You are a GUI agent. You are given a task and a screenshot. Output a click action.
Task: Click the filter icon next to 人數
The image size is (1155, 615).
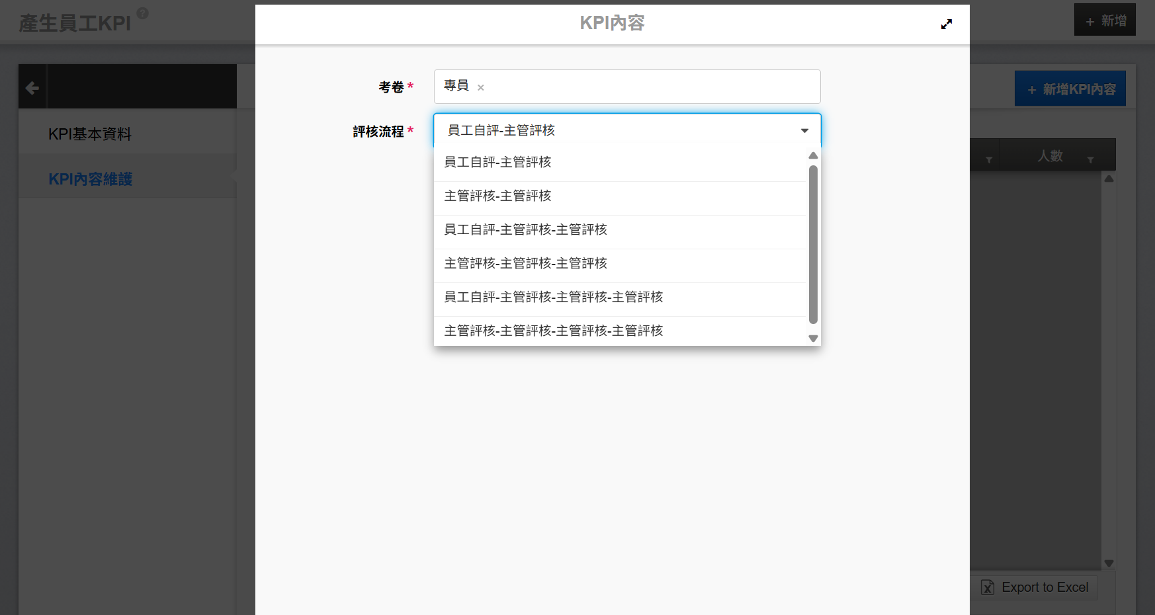tap(1090, 159)
